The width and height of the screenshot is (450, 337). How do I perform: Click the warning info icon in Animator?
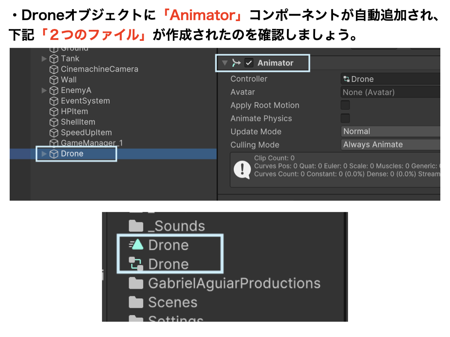[242, 169]
